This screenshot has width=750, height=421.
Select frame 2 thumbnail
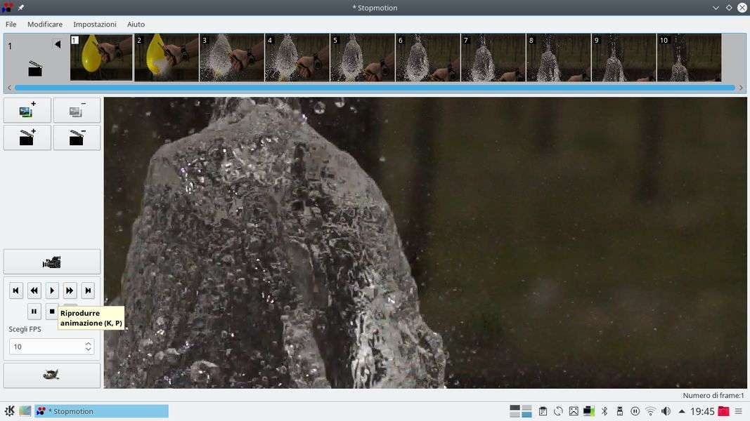(x=167, y=58)
